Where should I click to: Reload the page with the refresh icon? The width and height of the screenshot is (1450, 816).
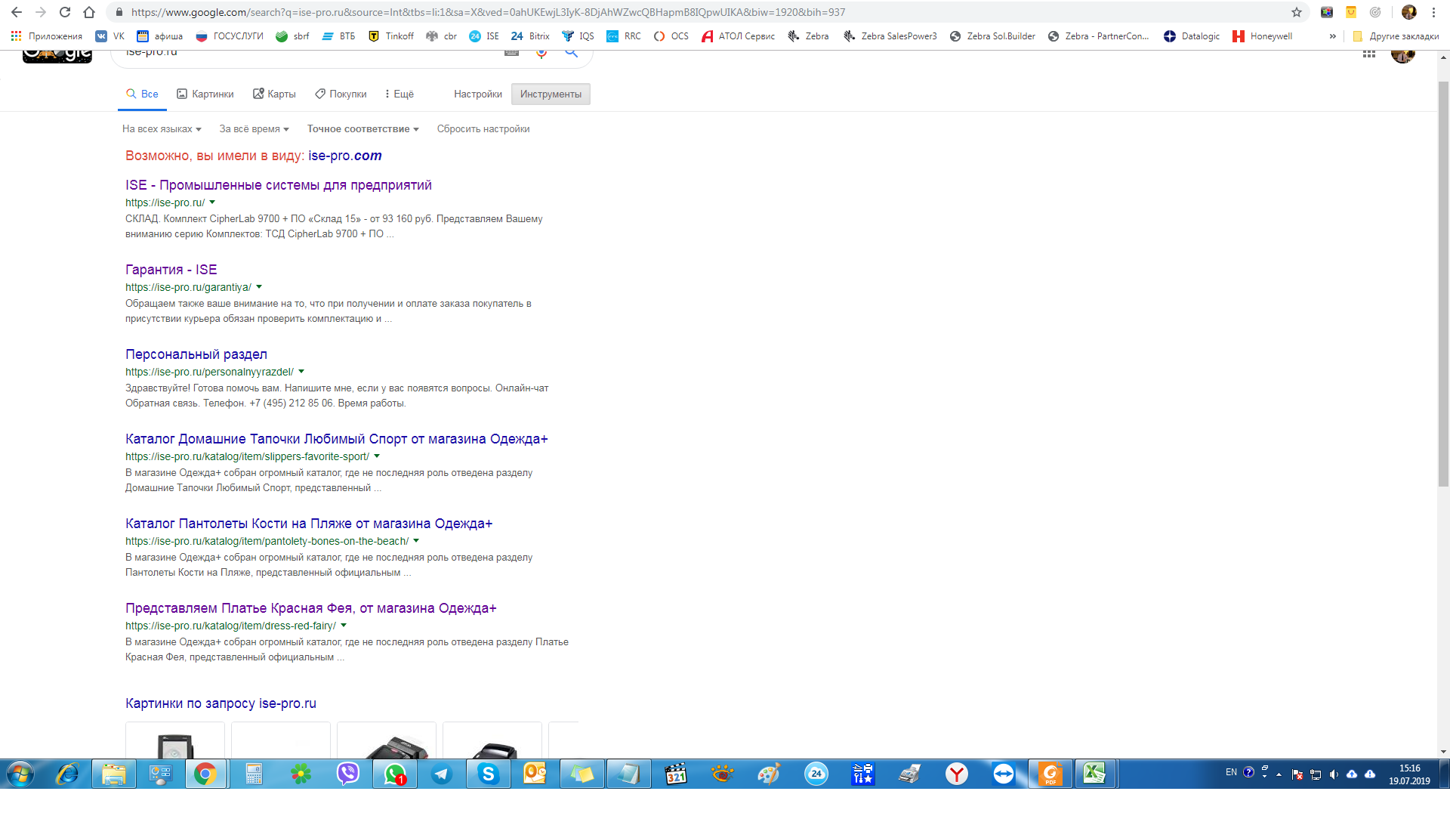pos(65,12)
